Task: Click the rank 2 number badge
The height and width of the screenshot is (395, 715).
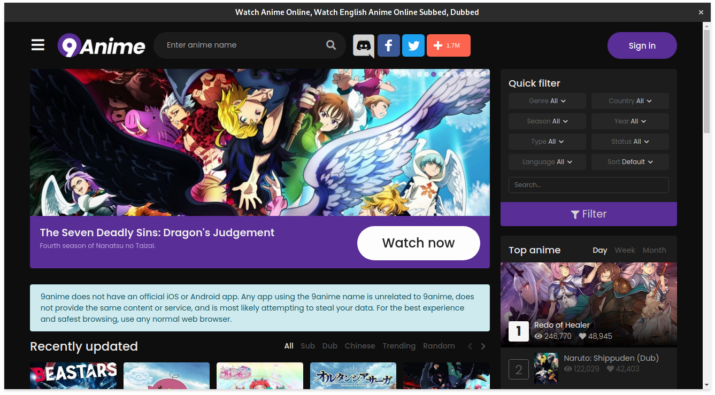Action: tap(518, 369)
